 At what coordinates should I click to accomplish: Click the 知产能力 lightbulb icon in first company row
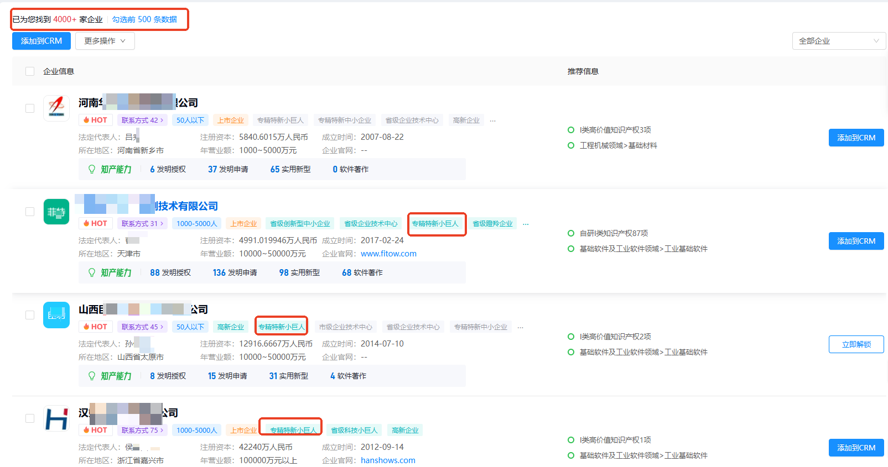[92, 169]
